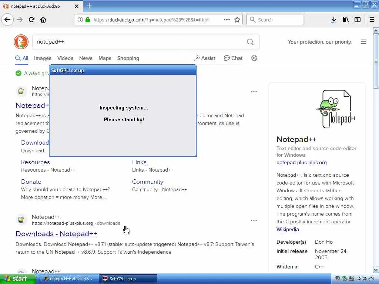Click 'Community - Notepad++' description text
The image size is (379, 284).
[159, 190]
